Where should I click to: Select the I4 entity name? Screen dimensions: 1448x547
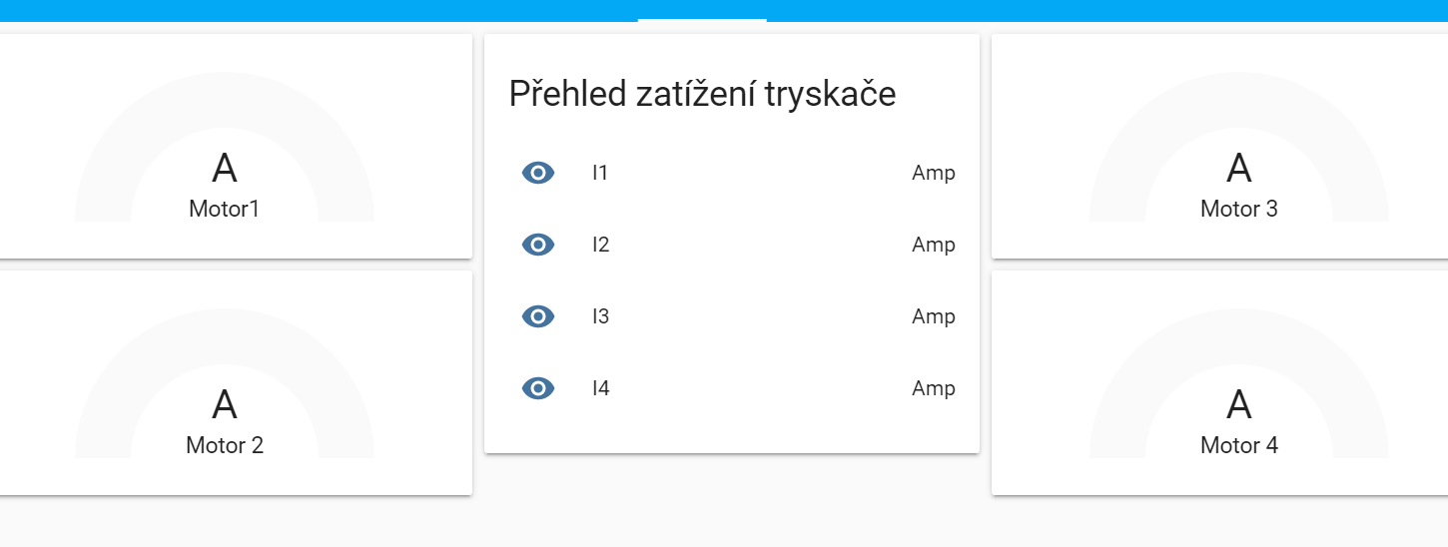600,388
